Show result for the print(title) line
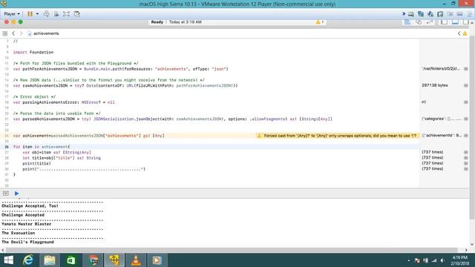 466,163
